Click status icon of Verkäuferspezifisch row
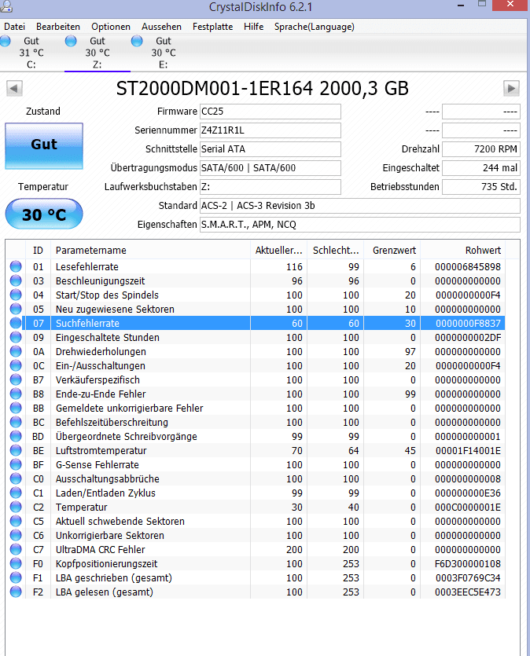 coord(16,380)
